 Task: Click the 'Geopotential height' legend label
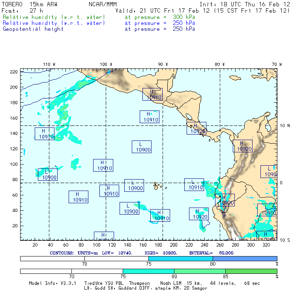pyautogui.click(x=33, y=29)
